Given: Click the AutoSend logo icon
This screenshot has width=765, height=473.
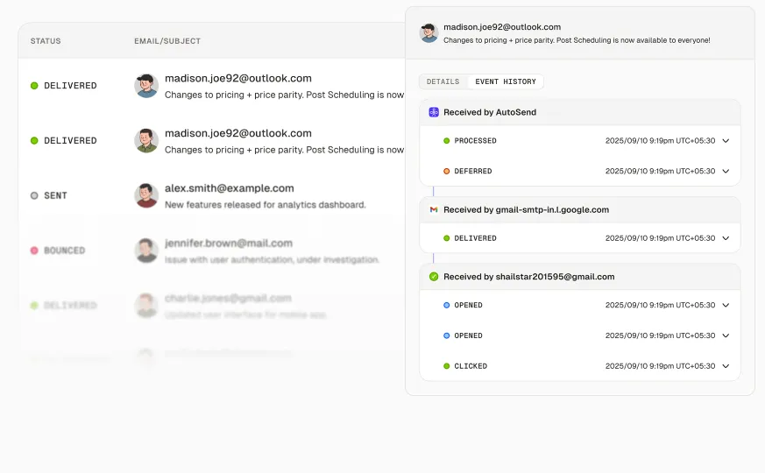Looking at the screenshot, I should [x=434, y=112].
